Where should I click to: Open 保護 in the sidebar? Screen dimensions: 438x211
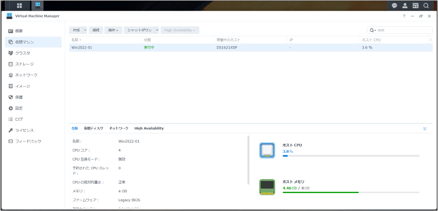click(33, 97)
